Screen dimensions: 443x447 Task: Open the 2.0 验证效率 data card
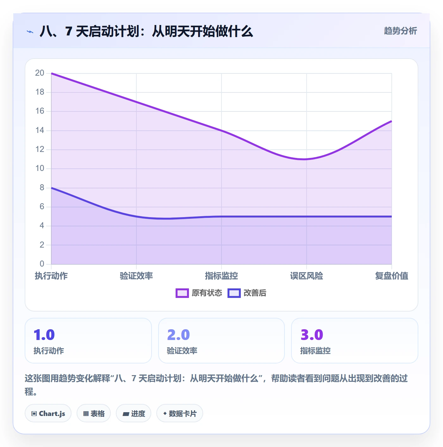click(221, 341)
